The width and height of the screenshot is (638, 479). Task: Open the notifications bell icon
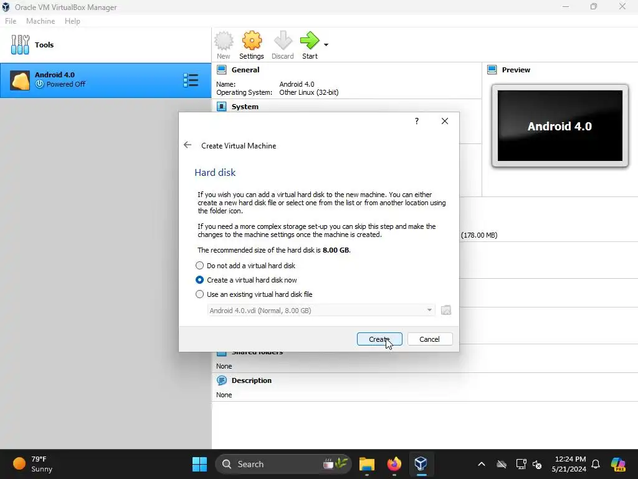[x=596, y=464]
